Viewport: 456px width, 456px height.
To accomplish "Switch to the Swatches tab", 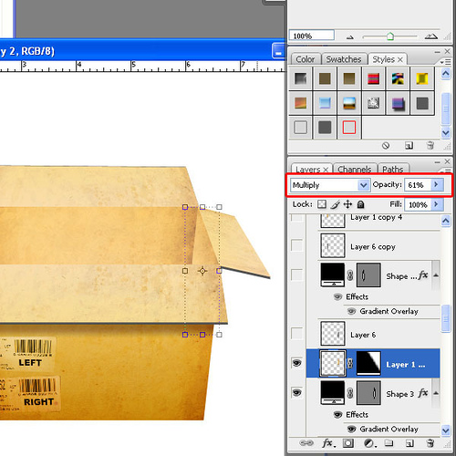I will 344,59.
